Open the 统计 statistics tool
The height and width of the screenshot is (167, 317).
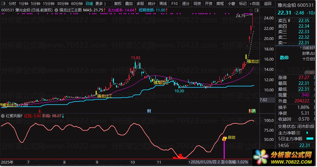pos(151,3)
